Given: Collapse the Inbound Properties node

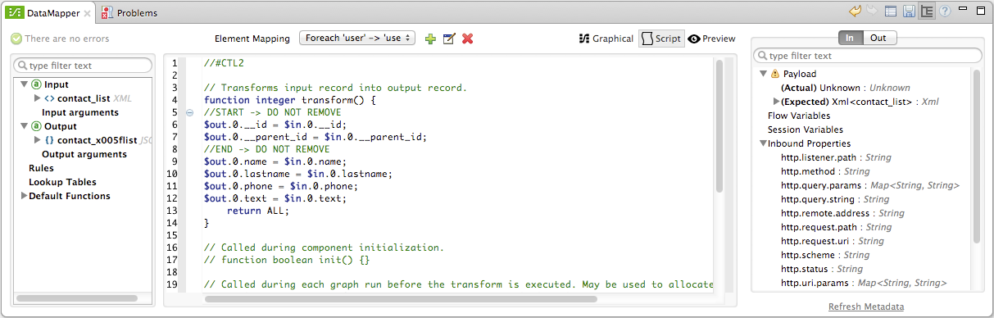Looking at the screenshot, I should click(763, 143).
